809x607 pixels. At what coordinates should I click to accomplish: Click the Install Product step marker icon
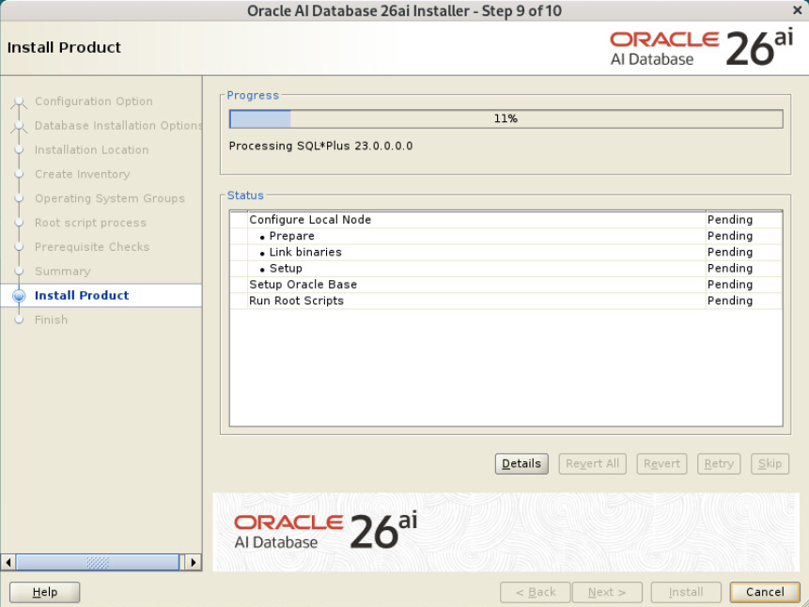click(x=19, y=295)
